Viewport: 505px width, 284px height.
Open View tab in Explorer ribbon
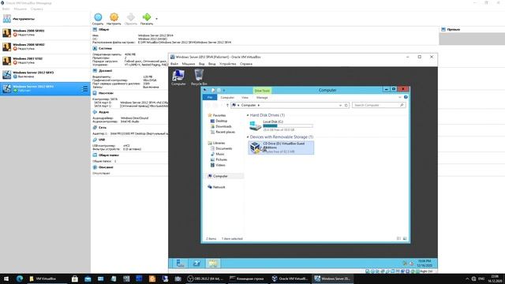tap(245, 97)
